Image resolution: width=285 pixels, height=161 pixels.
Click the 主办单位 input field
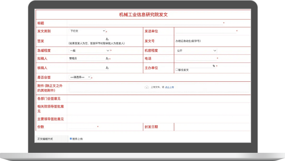pyautogui.click(x=194, y=66)
